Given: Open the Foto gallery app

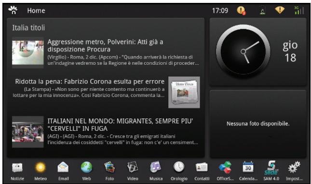Looking at the screenshot, I should (109, 167).
